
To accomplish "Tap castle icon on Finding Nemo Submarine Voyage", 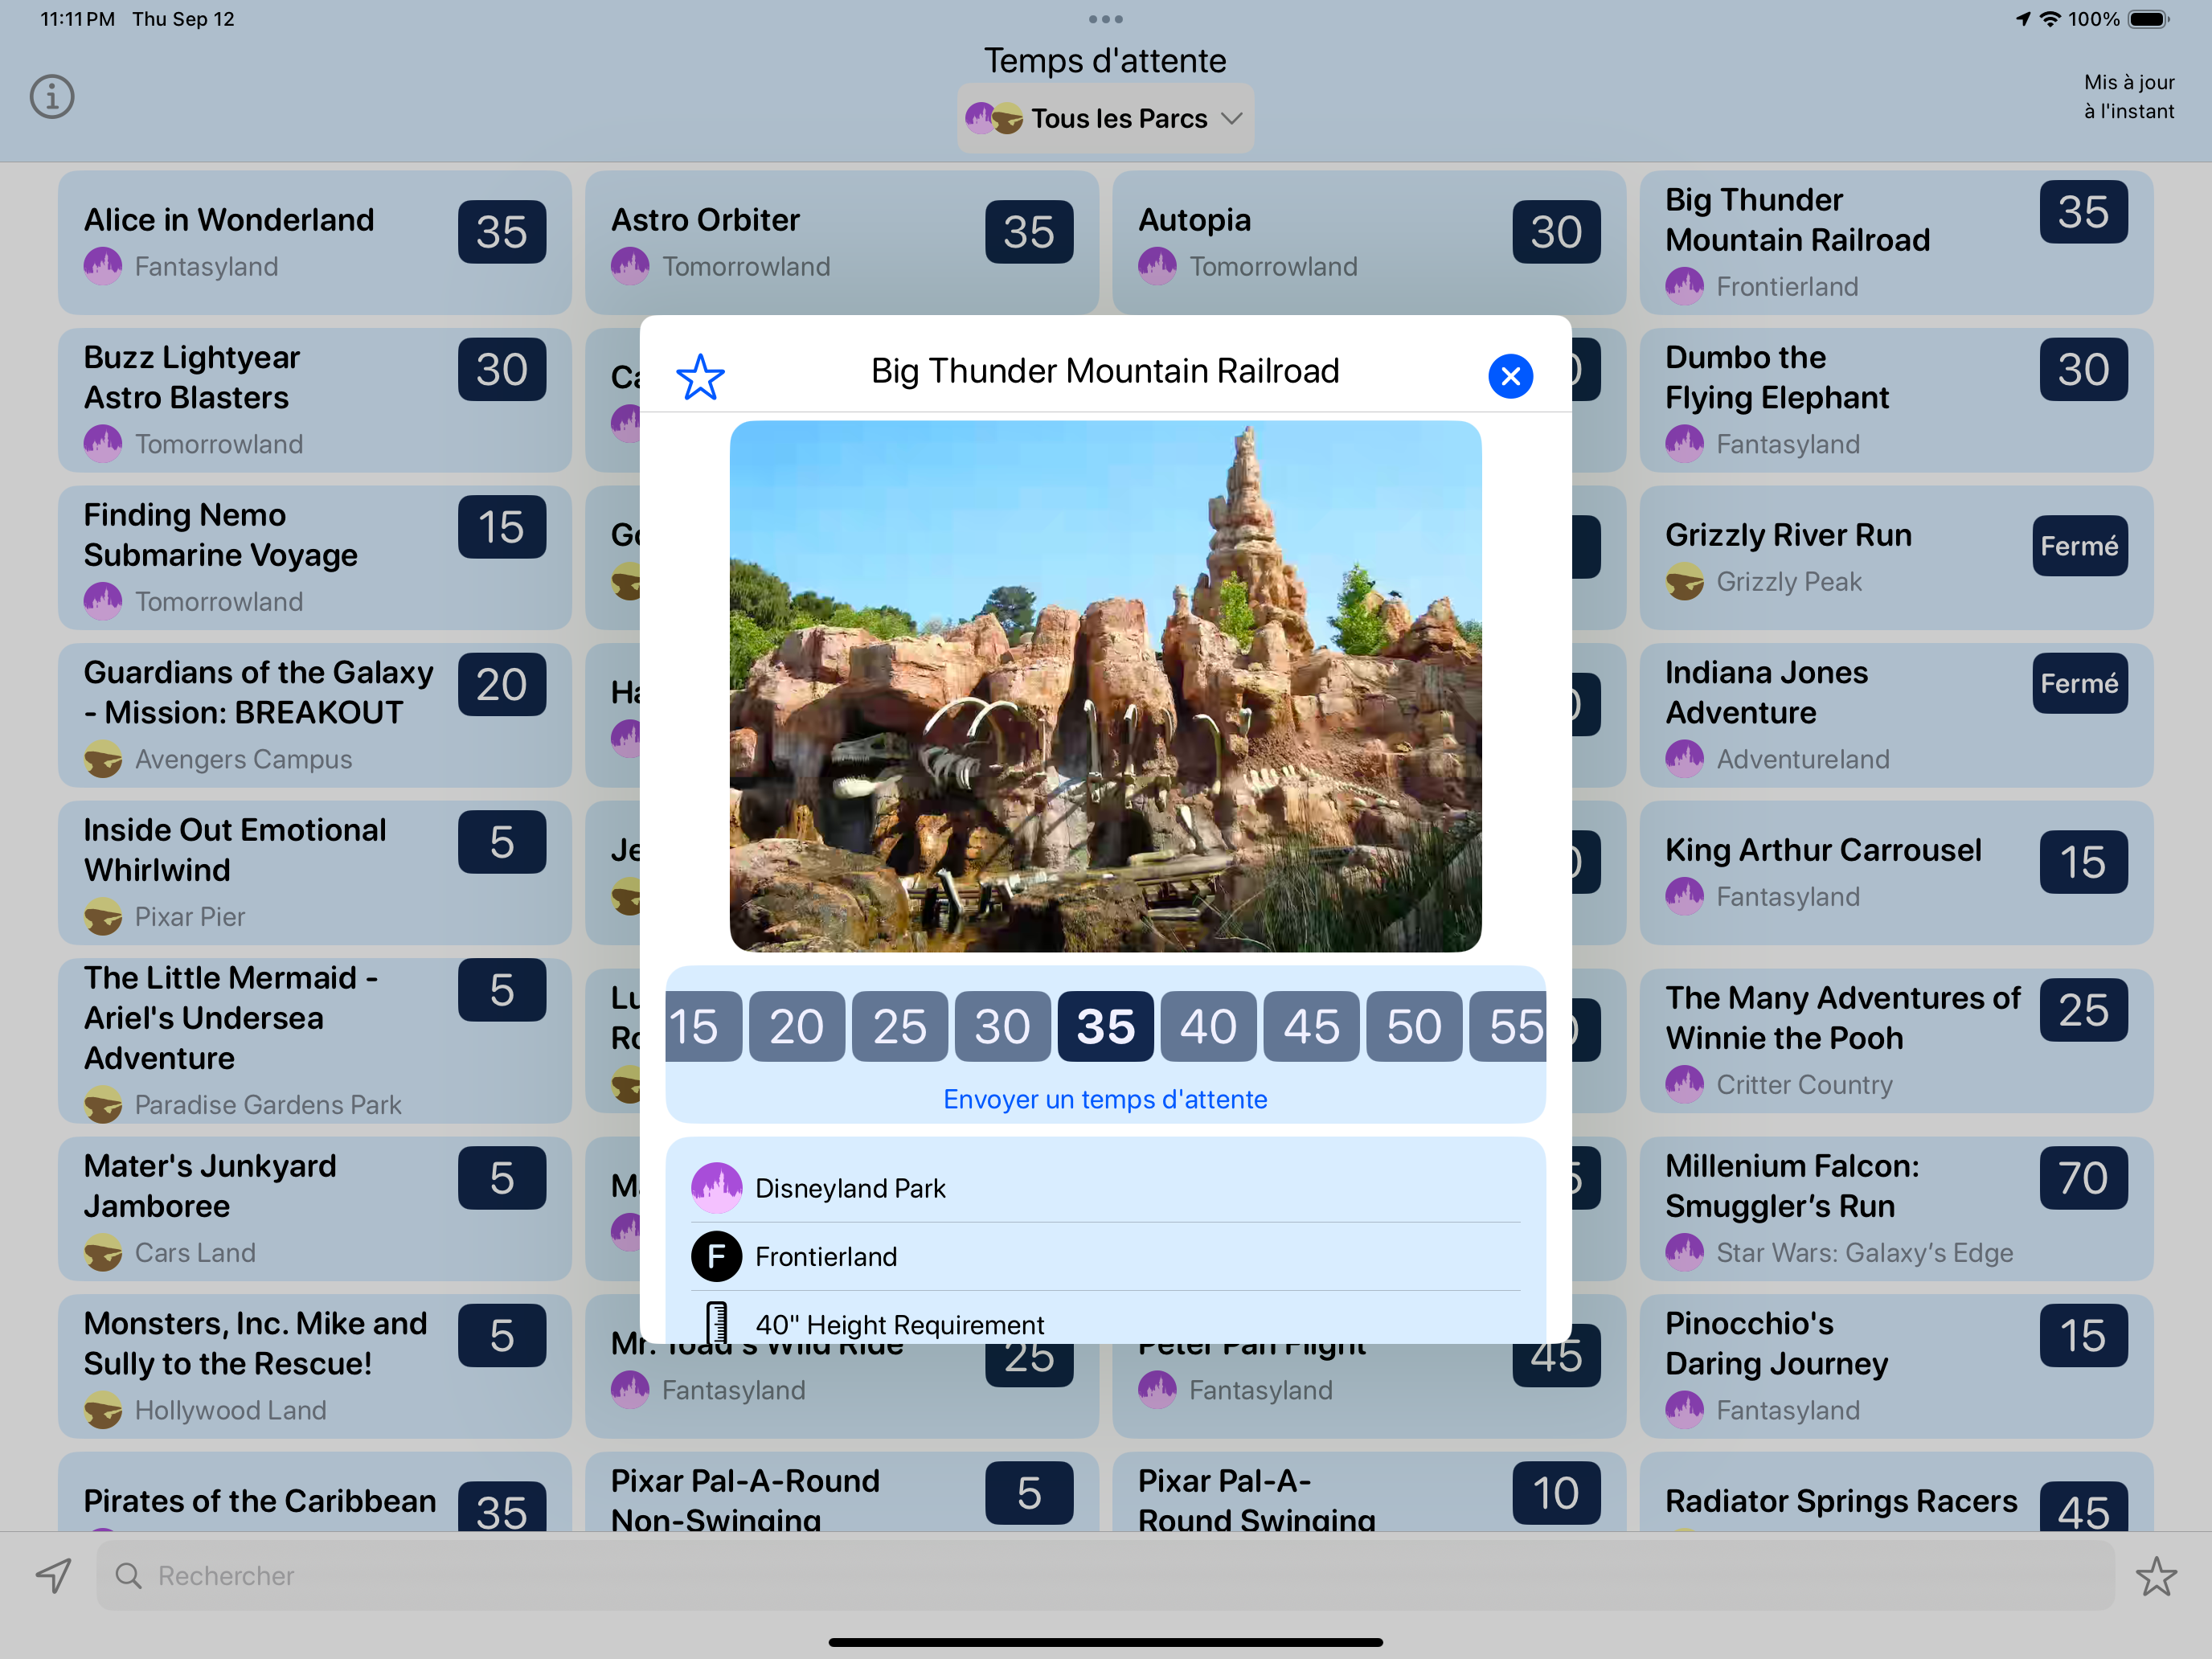I will pos(103,601).
